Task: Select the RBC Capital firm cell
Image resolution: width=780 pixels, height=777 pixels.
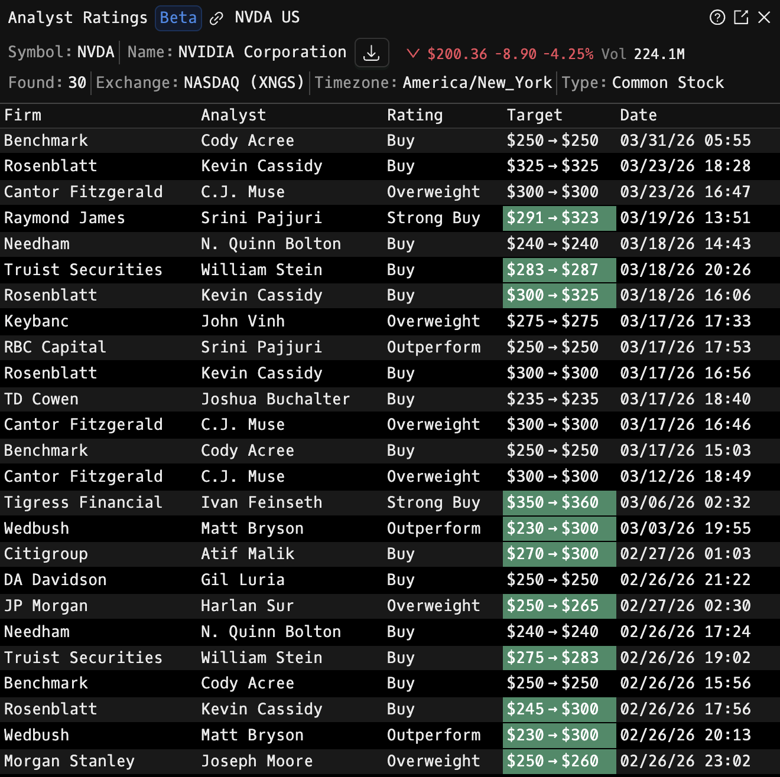Action: 56,347
